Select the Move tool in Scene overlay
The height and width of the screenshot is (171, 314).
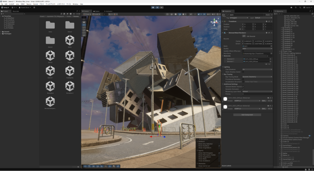point(84,25)
